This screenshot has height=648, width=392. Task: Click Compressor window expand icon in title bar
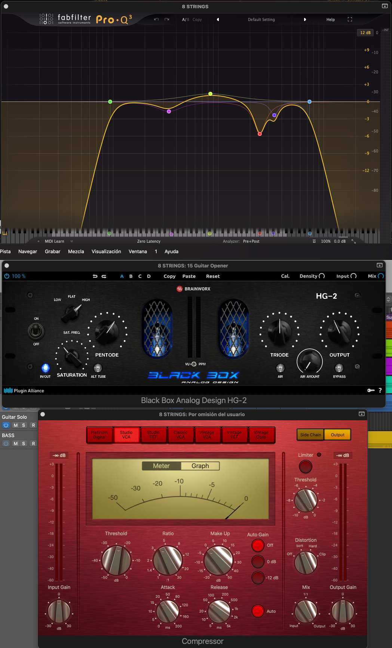pyautogui.click(x=362, y=414)
